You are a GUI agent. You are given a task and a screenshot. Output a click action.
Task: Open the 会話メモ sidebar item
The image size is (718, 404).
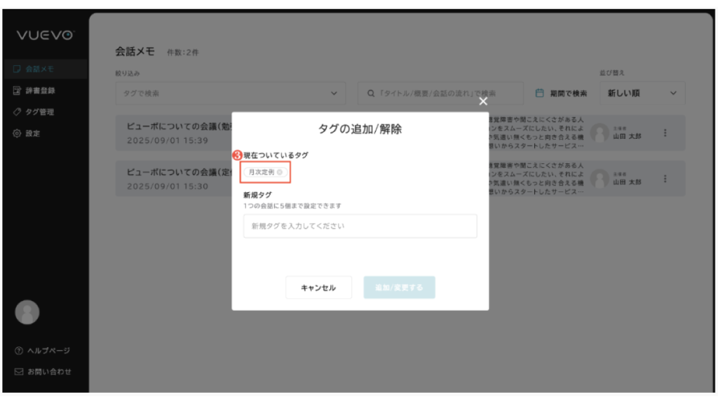(39, 69)
